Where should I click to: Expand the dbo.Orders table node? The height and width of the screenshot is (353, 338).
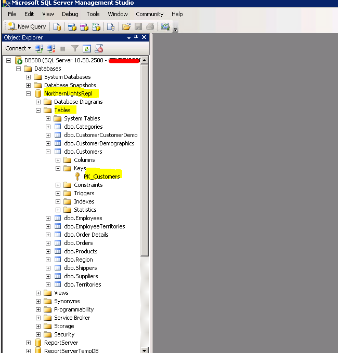tap(48, 243)
